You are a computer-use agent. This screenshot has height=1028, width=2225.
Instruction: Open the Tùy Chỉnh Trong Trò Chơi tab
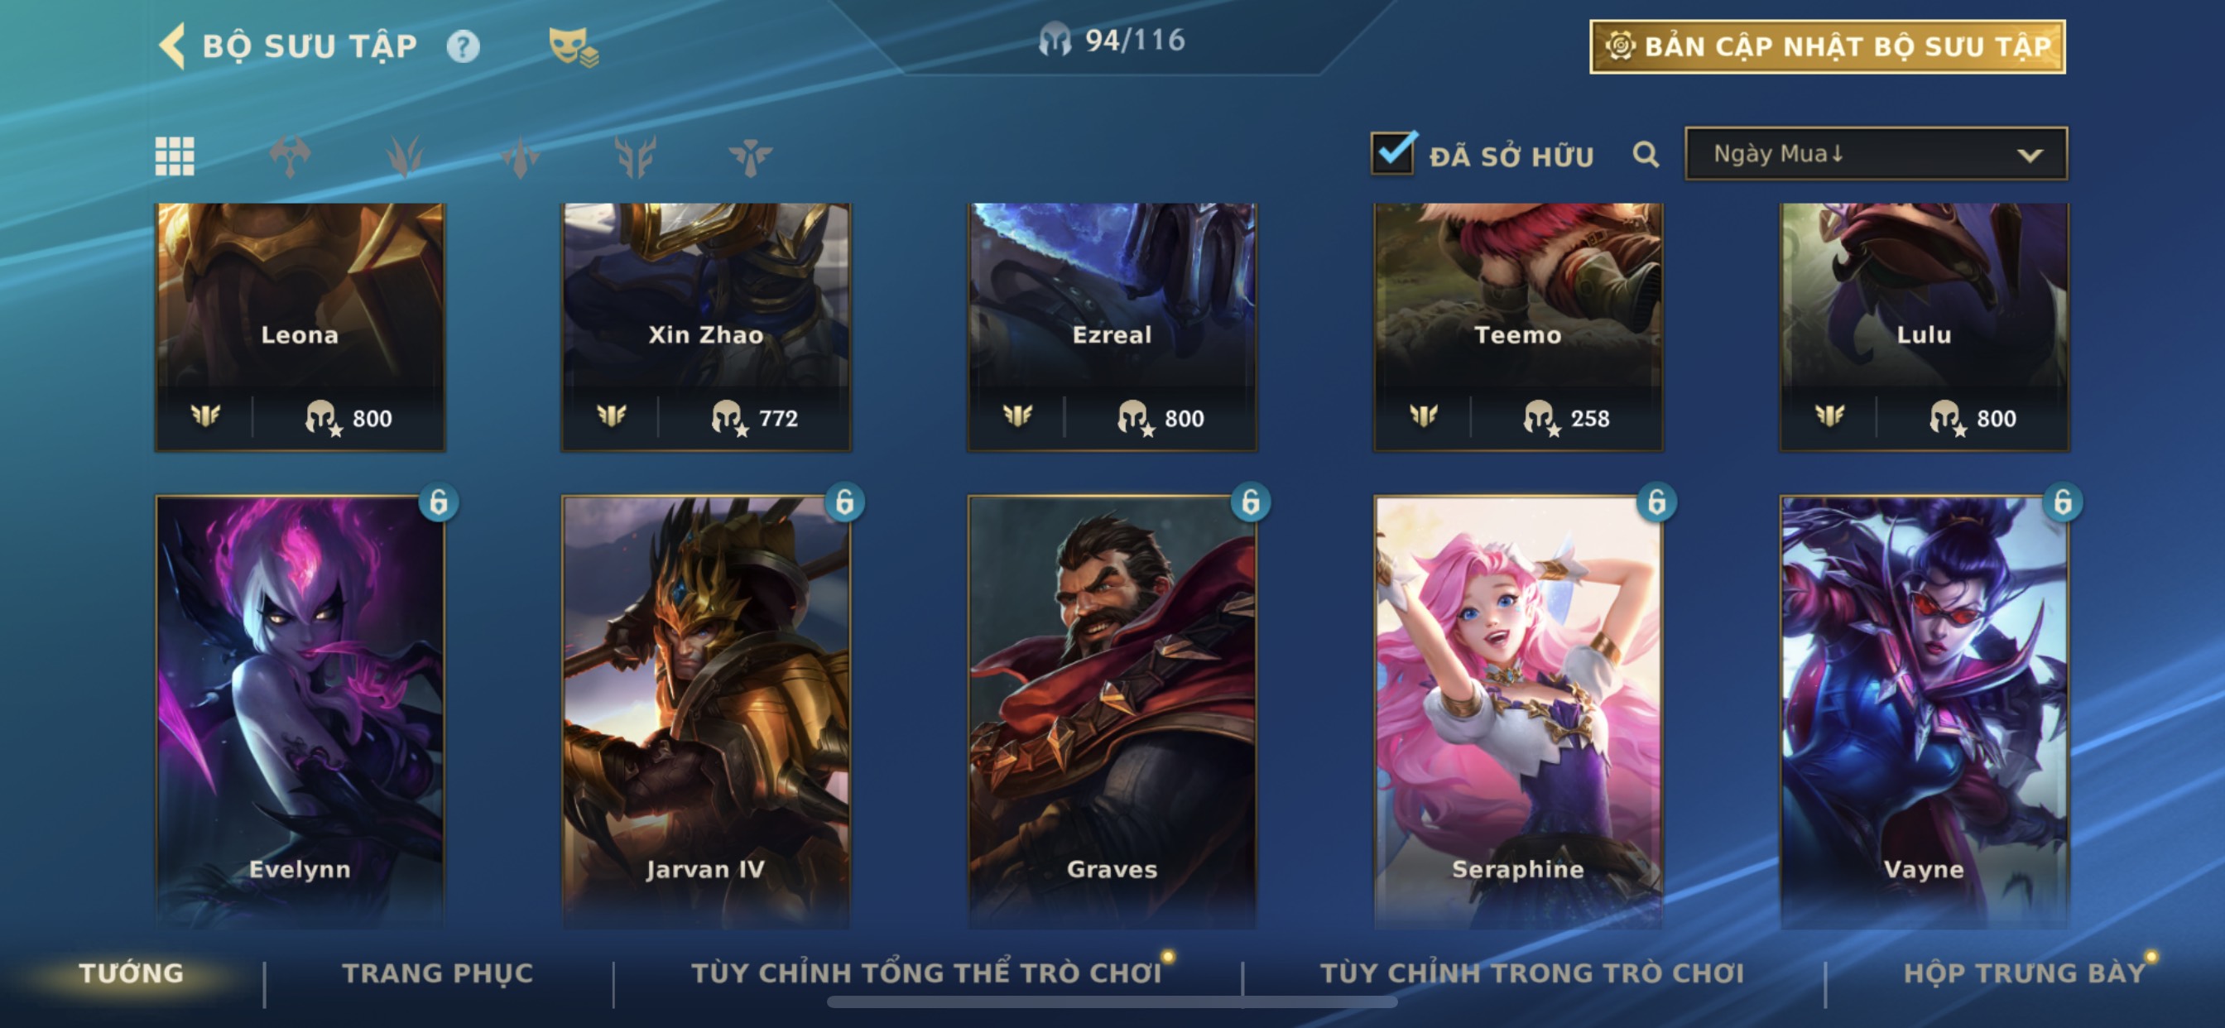tap(1532, 973)
